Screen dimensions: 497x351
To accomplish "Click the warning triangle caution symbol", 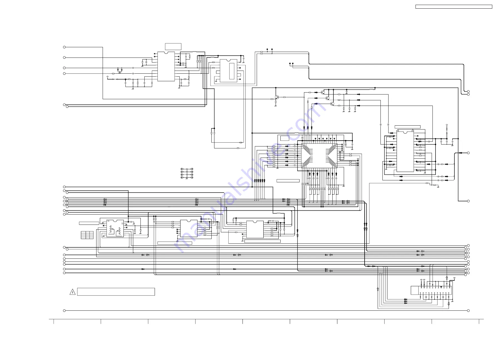I will [72, 292].
